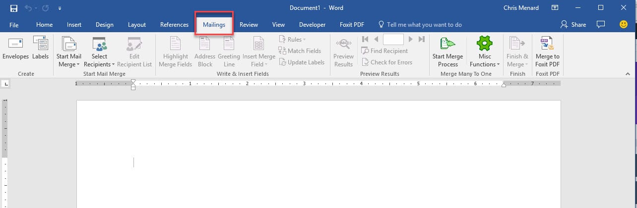Open the File menu tab
The image size is (637, 208).
pyautogui.click(x=14, y=25)
